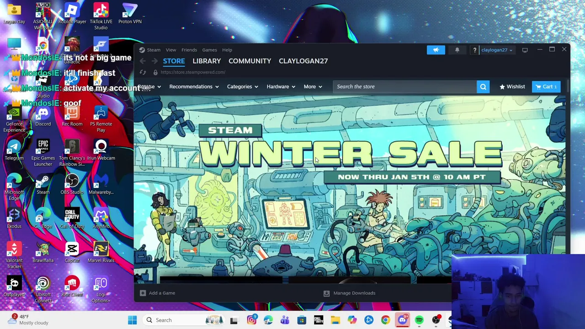
Task: Click the Steam store search magnifier button
Action: [483, 86]
